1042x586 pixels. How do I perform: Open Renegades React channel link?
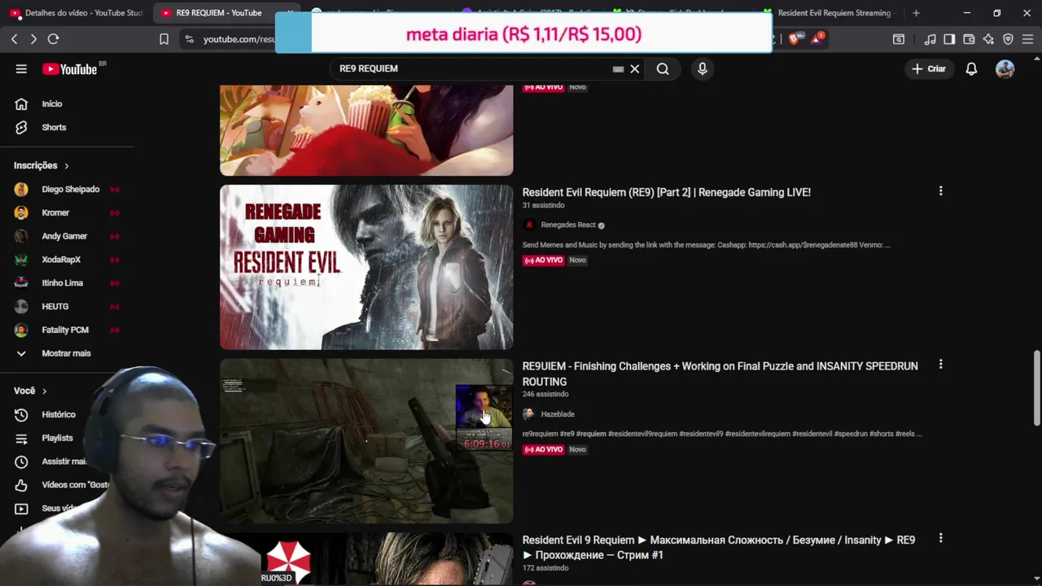[567, 225]
